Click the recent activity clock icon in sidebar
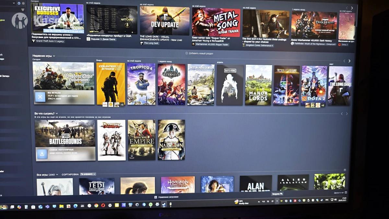This screenshot has width=389, height=219. (x=19, y=3)
